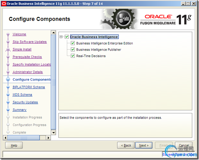Viewport: 199px width, 160px height.
Task: Minimize the installer window
Action: 183,4
